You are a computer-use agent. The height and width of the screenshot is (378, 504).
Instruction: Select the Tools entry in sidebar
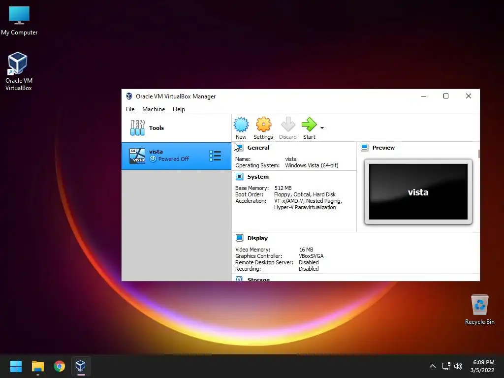coord(176,128)
